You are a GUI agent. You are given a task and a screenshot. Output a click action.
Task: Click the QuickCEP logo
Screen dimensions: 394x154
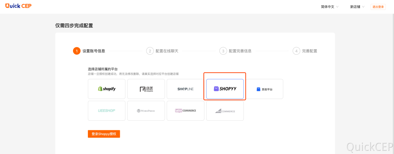pos(18,6)
